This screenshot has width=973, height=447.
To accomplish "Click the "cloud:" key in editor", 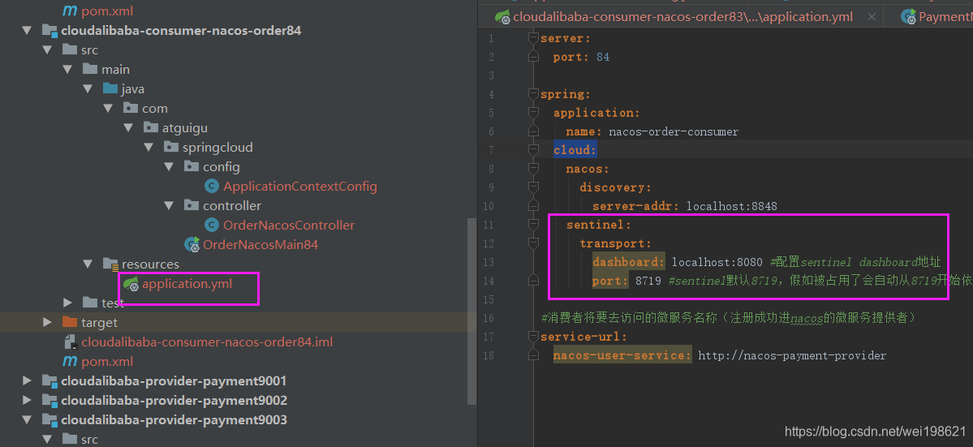I will click(575, 150).
